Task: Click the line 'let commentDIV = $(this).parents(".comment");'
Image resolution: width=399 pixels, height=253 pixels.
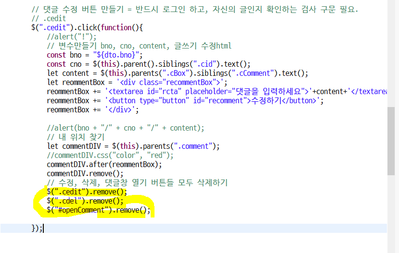Action: (x=133, y=146)
